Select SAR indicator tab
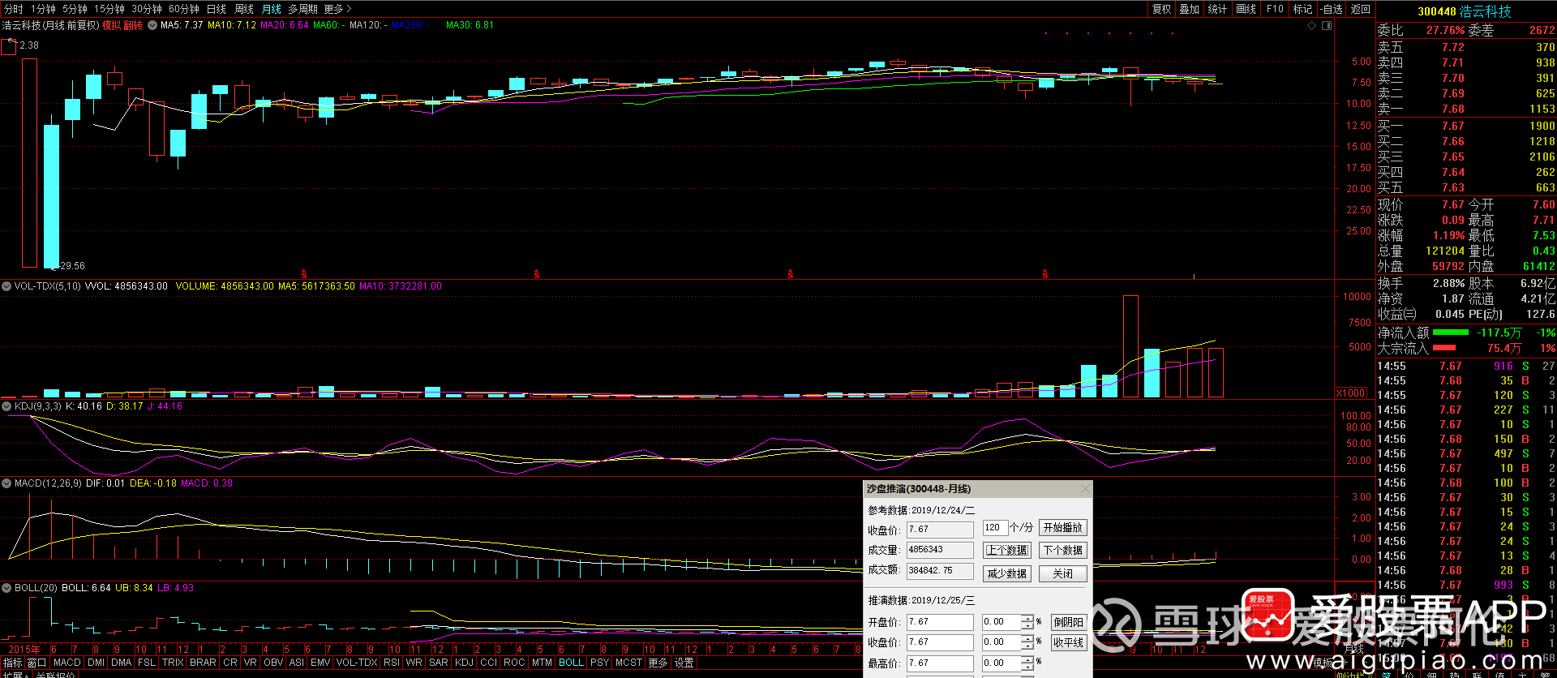The image size is (1557, 678). [438, 663]
